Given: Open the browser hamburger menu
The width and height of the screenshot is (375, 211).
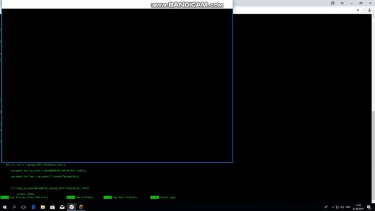Looking at the screenshot, I should coord(342,3).
